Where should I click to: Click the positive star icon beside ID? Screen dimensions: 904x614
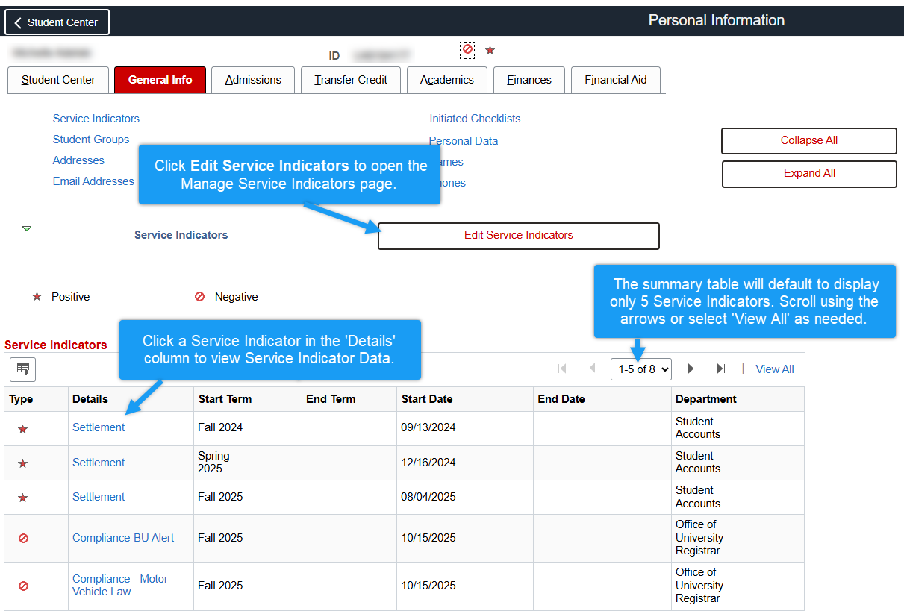pyautogui.click(x=490, y=50)
